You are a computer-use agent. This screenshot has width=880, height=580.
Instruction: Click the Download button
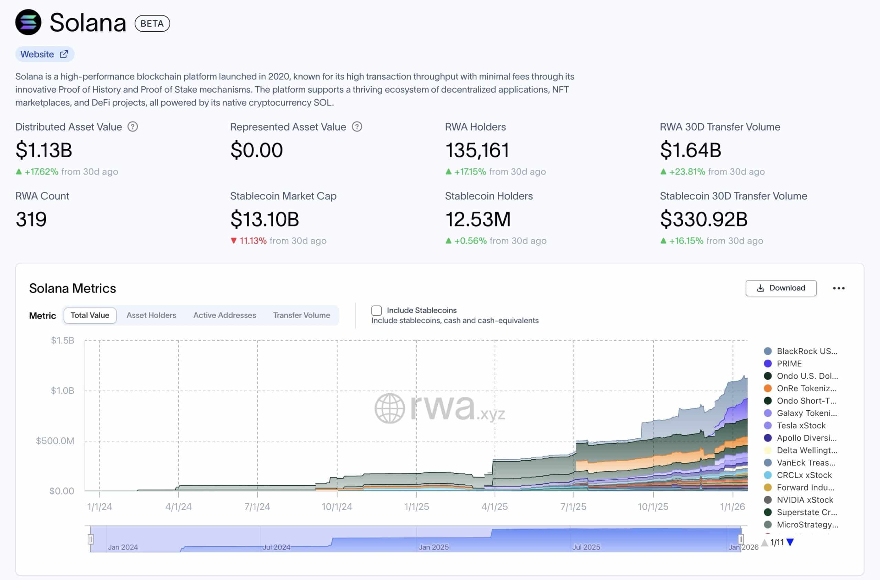point(781,288)
